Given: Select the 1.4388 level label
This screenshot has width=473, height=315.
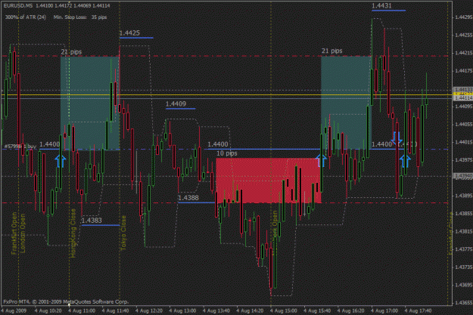Looking at the screenshot, I should point(188,198).
